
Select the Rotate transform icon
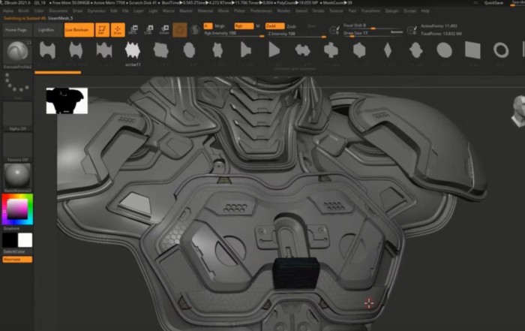165,30
